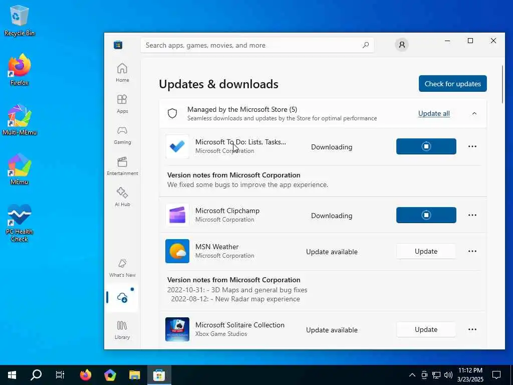Stop the Microsoft Clipchamp download
Viewport: 513px width, 385px height.
pyautogui.click(x=426, y=215)
